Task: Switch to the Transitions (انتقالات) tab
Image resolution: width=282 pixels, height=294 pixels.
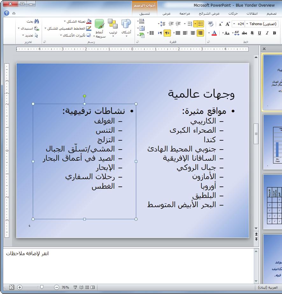Action: coord(252,13)
